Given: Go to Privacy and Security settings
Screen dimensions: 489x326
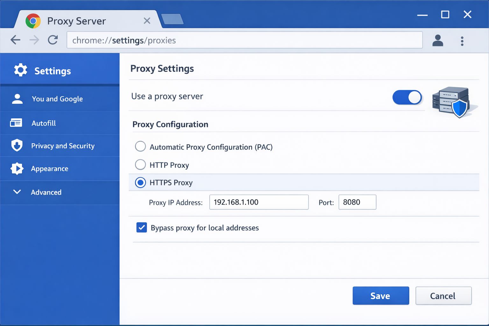Looking at the screenshot, I should [x=60, y=146].
